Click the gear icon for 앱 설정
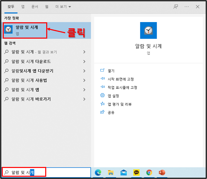The image size is (207, 179). pos(102,95)
